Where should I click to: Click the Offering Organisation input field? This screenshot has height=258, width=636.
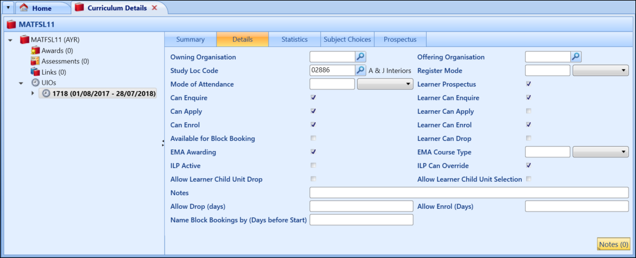(x=548, y=57)
